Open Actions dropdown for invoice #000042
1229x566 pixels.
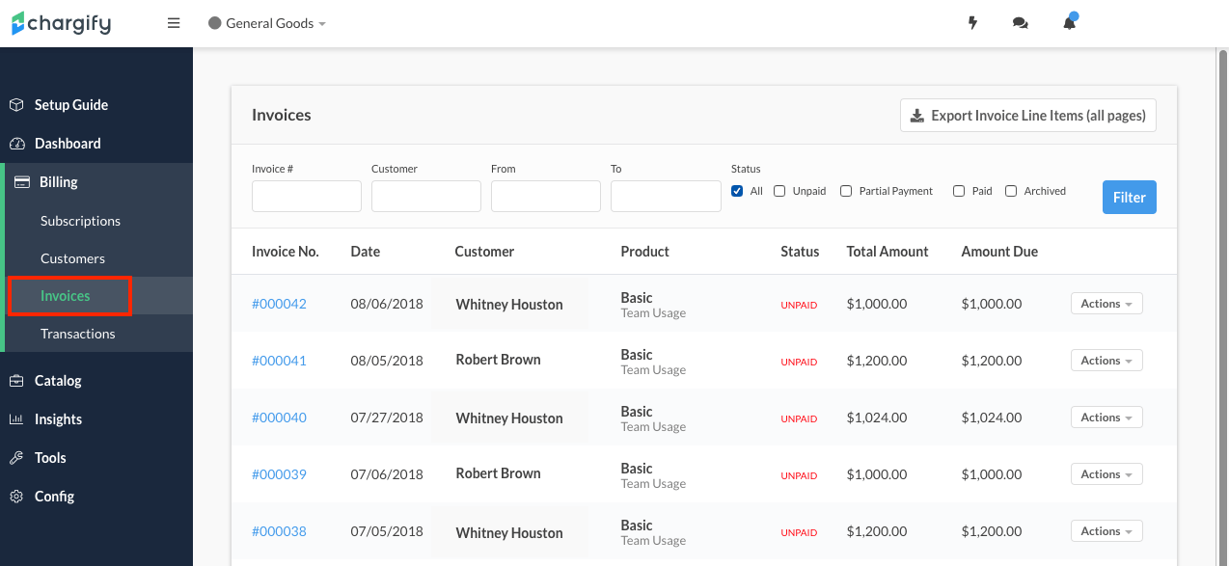pyautogui.click(x=1106, y=304)
